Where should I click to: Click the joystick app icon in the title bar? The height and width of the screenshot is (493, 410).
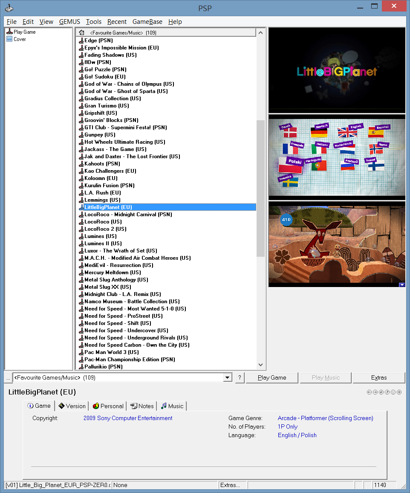click(x=9, y=8)
